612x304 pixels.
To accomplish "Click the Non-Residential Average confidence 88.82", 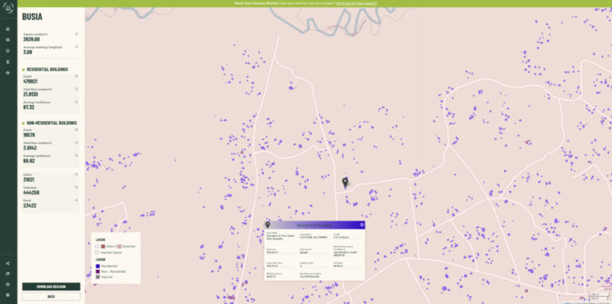I will (29, 161).
